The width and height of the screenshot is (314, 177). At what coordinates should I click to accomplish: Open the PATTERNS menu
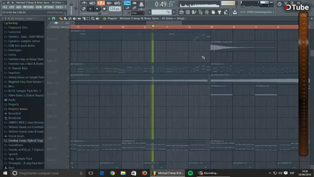(28, 7)
